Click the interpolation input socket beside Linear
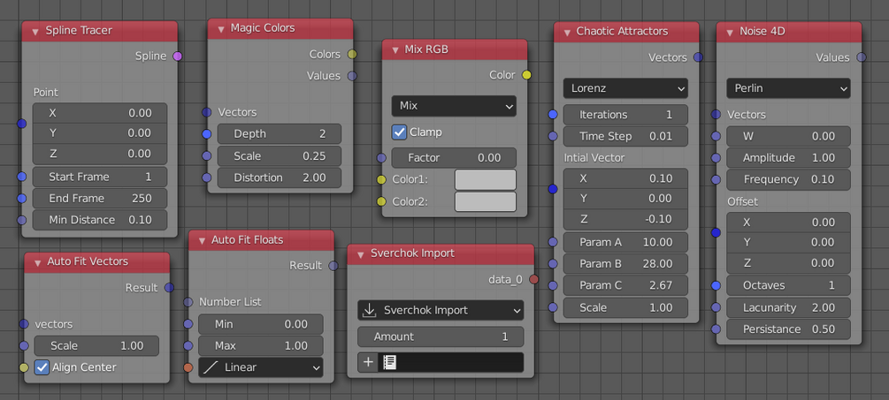Viewport: 889px width, 400px height. [x=188, y=367]
